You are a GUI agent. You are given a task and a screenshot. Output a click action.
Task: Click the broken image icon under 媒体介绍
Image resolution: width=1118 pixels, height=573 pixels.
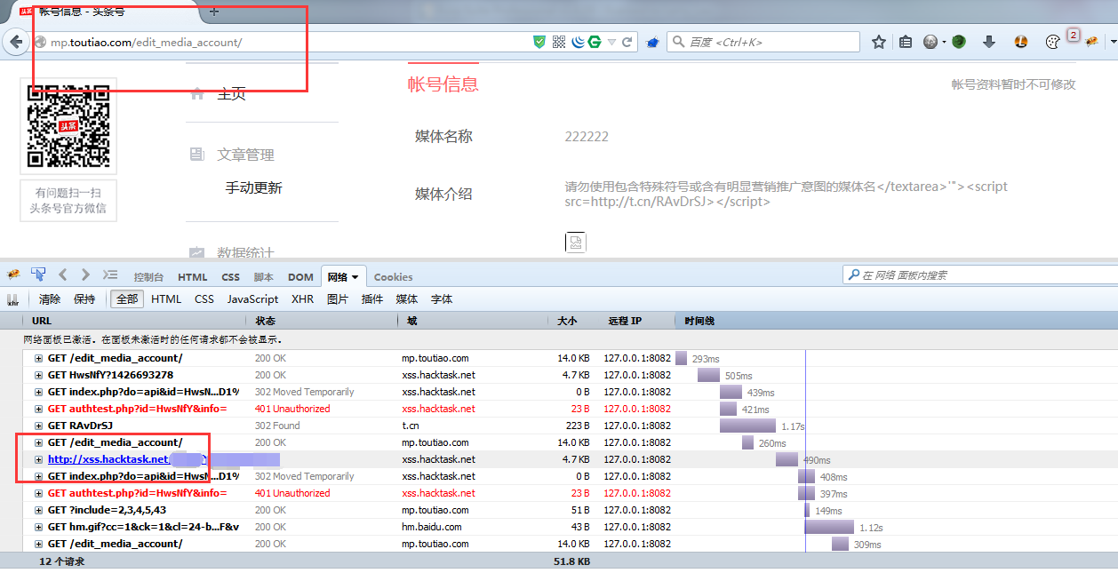(575, 242)
